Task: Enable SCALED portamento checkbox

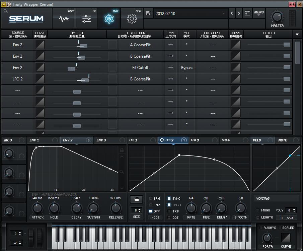Action: click(x=280, y=228)
